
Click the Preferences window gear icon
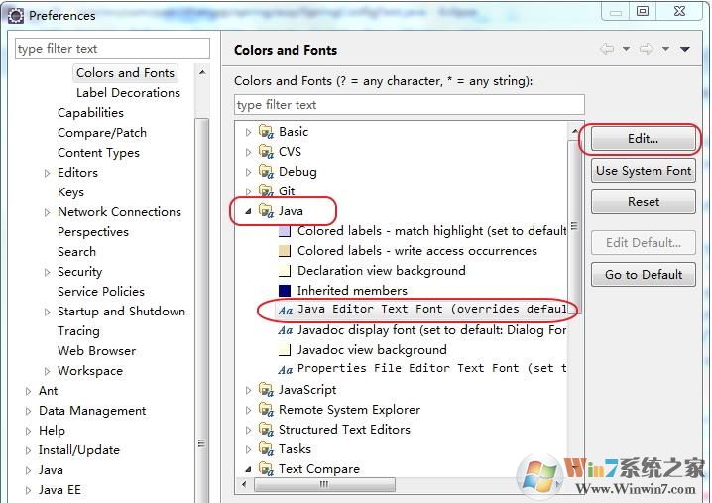16,16
